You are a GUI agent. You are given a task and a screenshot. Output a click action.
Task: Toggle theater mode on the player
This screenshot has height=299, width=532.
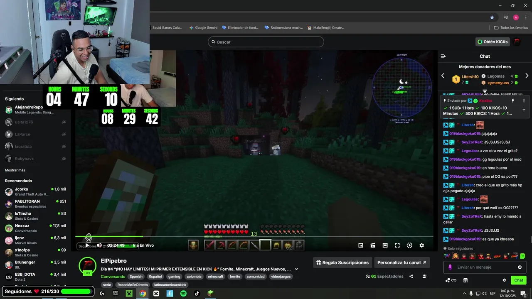coord(385,245)
